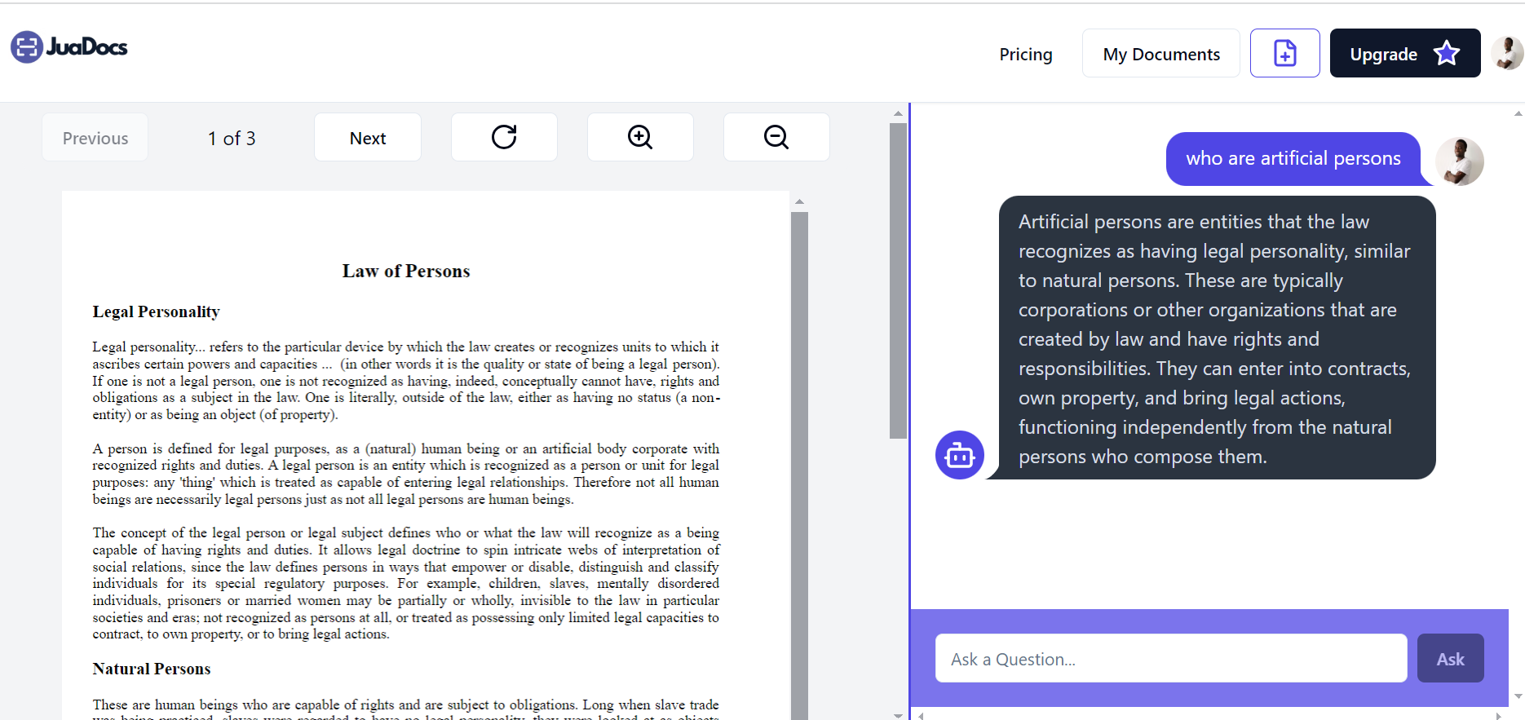Rotate the document with the refresh icon

[504, 137]
